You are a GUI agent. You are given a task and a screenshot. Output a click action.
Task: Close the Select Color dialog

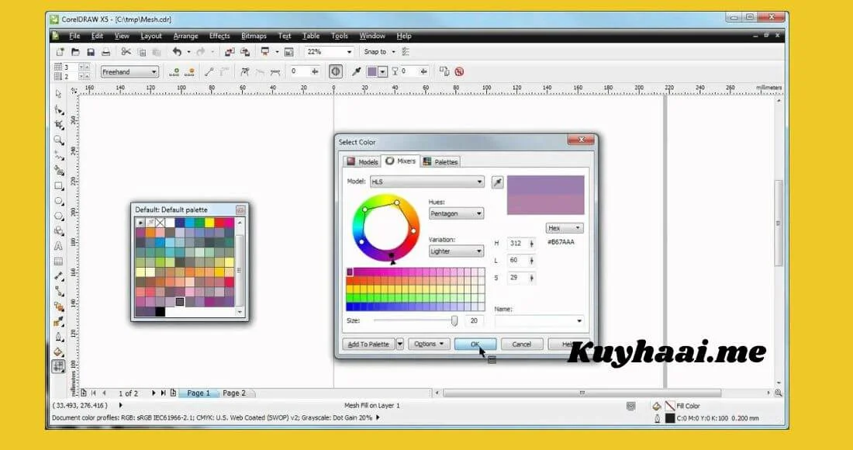click(x=581, y=140)
